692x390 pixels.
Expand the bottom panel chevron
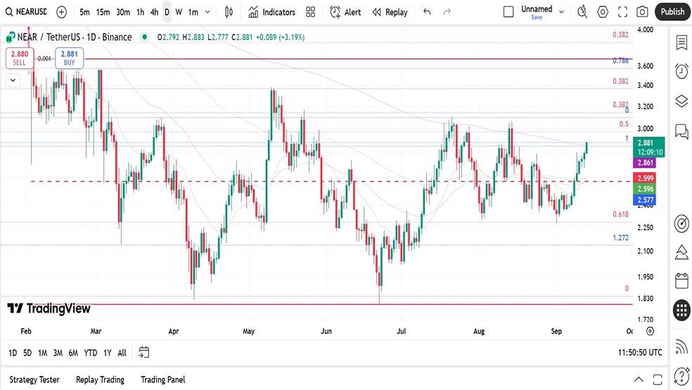(x=639, y=379)
